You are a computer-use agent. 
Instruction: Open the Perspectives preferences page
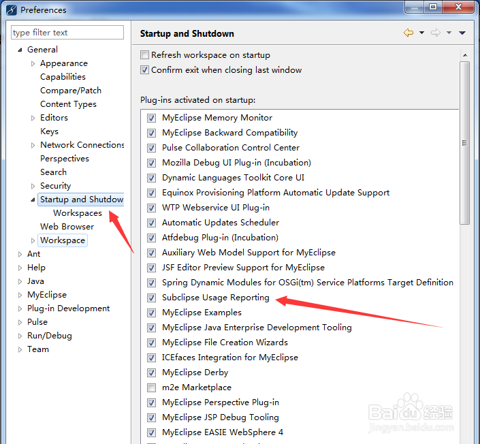(x=65, y=159)
